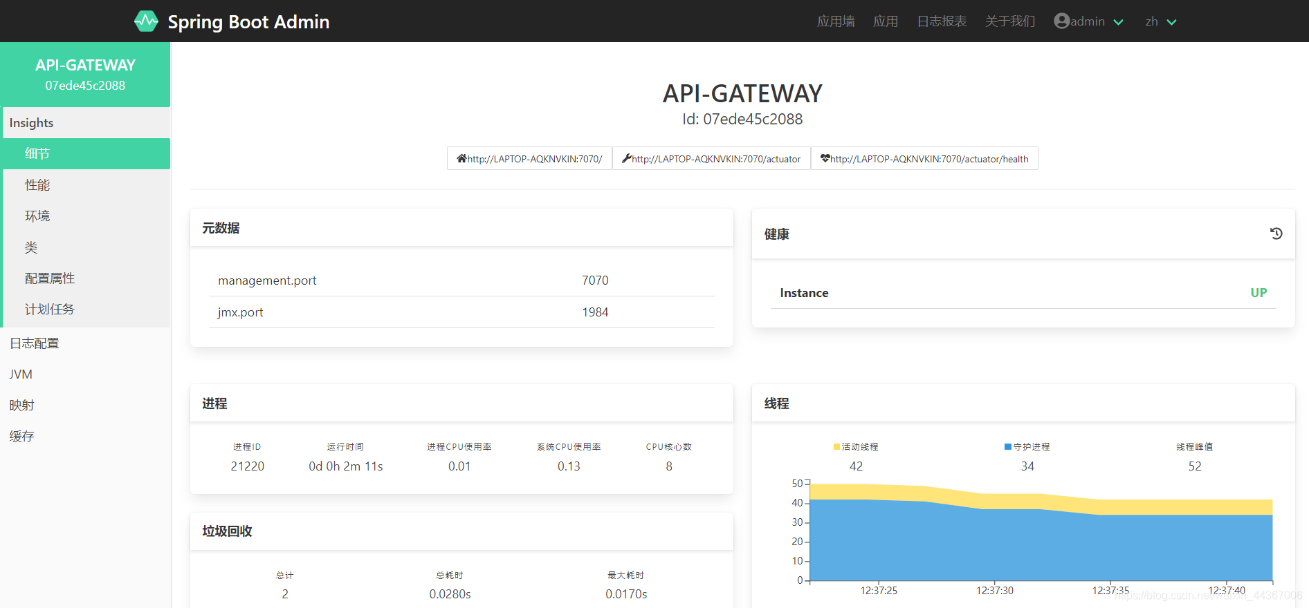
Task: Click the management.port metadata row
Action: pyautogui.click(x=461, y=281)
